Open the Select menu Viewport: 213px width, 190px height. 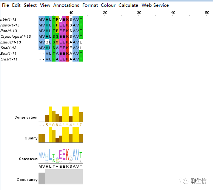(x=30, y=5)
